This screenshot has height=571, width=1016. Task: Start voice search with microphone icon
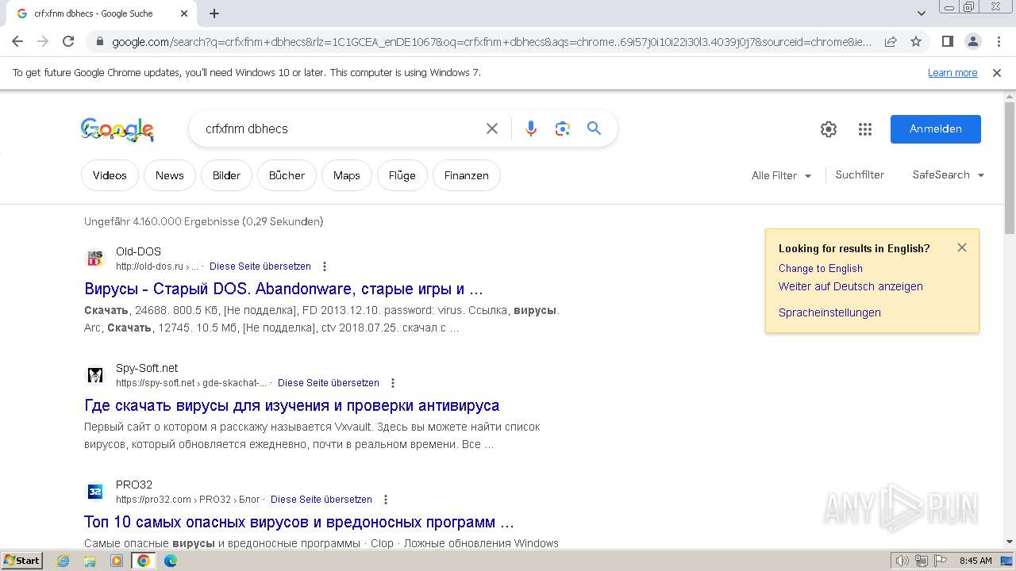[x=531, y=128]
